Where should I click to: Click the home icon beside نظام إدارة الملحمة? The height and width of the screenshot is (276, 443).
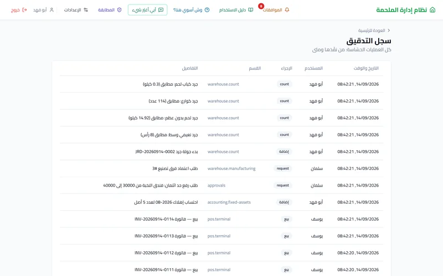tap(432, 10)
